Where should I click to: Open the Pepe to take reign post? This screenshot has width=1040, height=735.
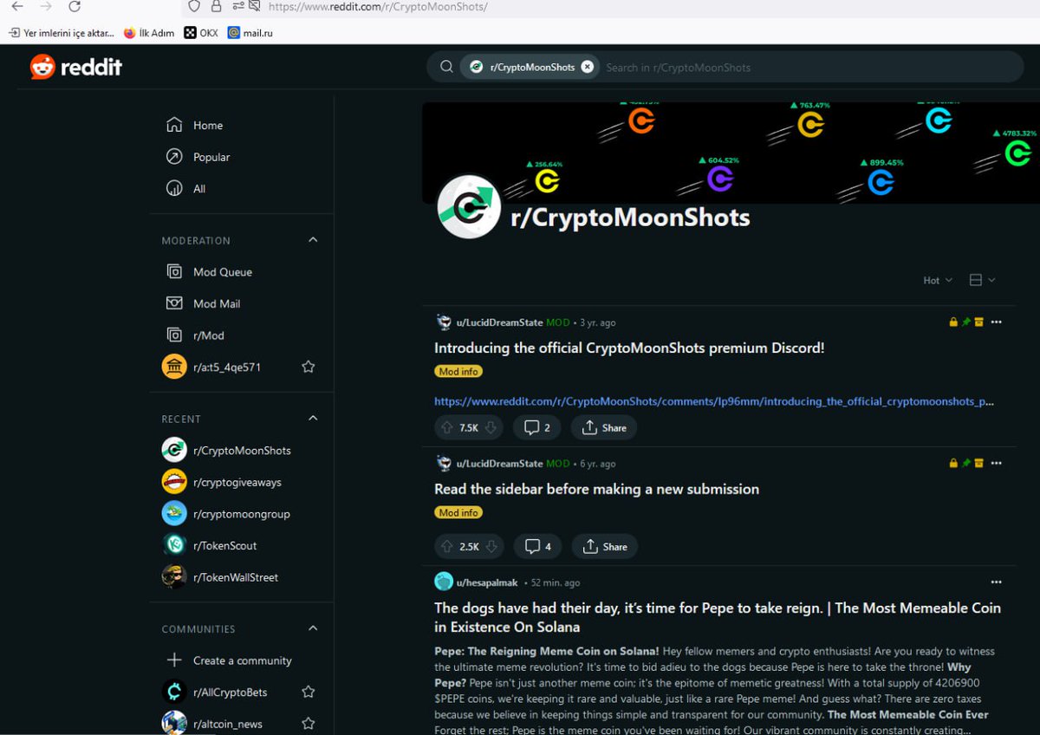click(x=718, y=617)
